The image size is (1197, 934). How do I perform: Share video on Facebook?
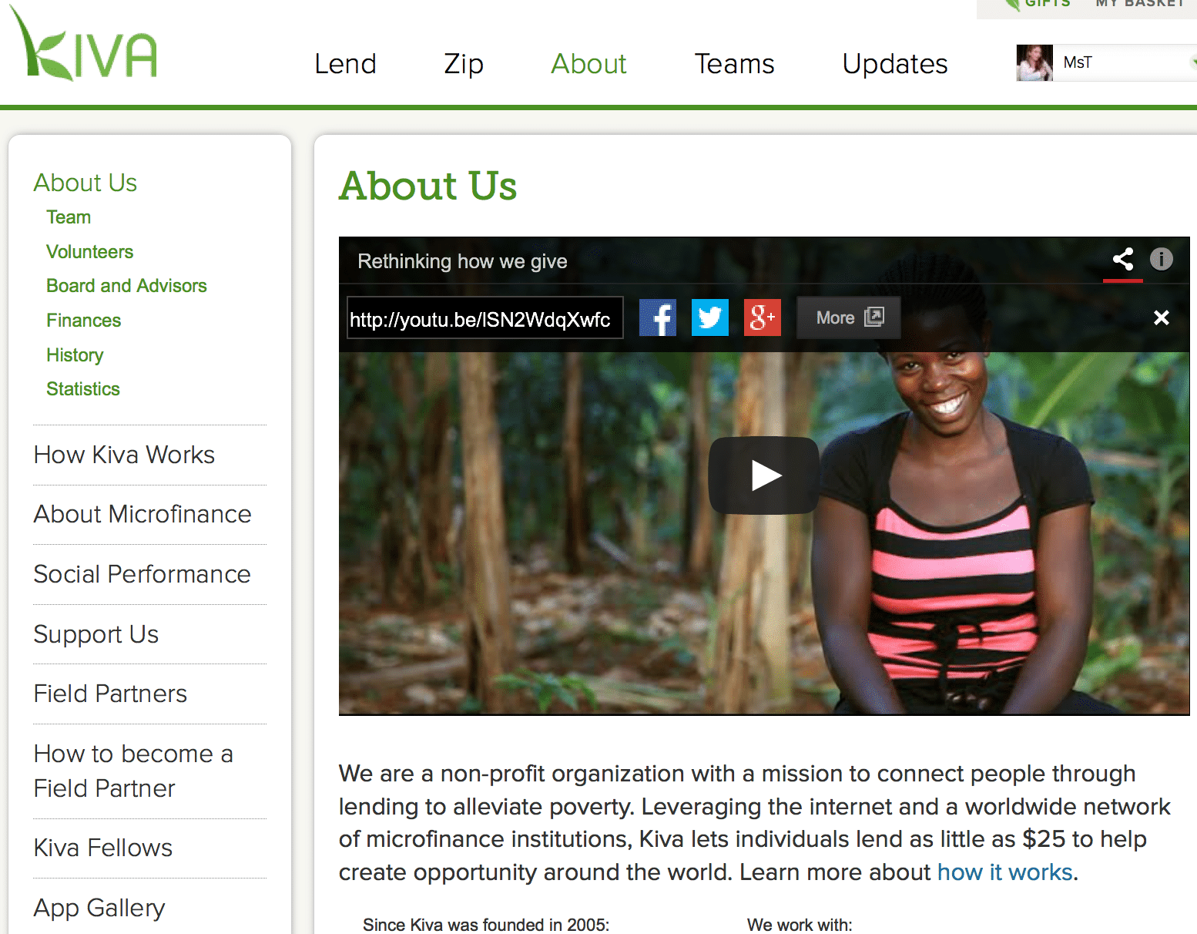pyautogui.click(x=658, y=317)
